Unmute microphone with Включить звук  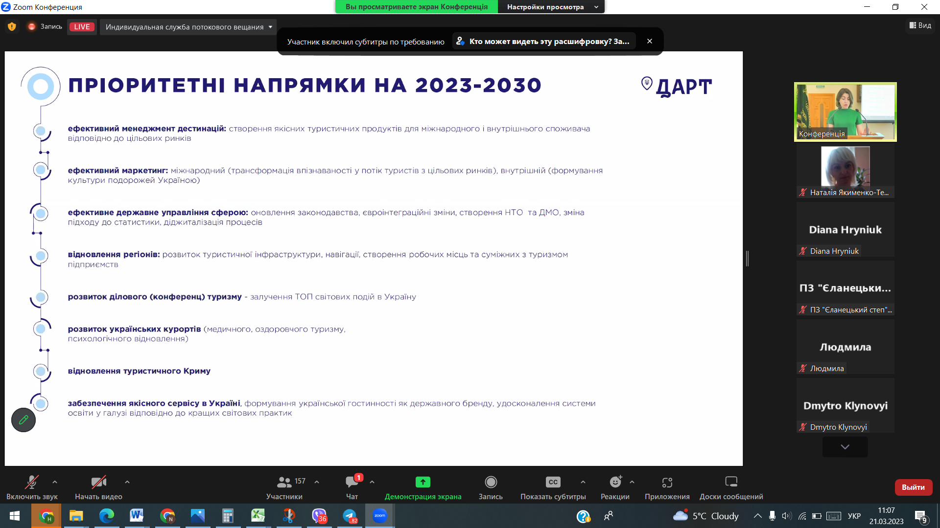point(32,482)
